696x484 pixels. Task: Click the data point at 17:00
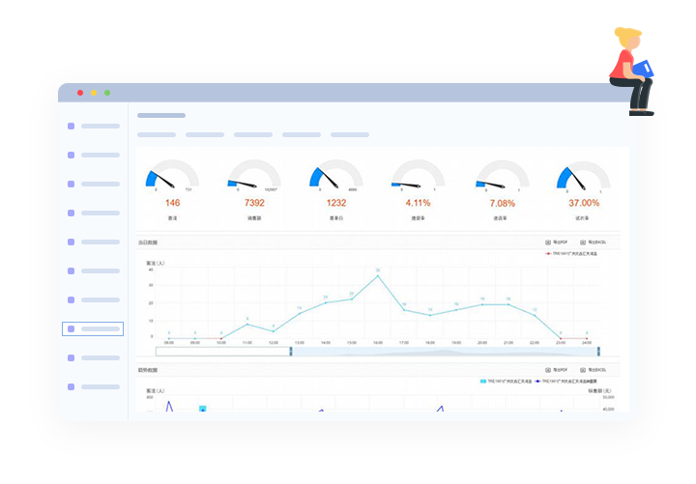click(x=404, y=310)
